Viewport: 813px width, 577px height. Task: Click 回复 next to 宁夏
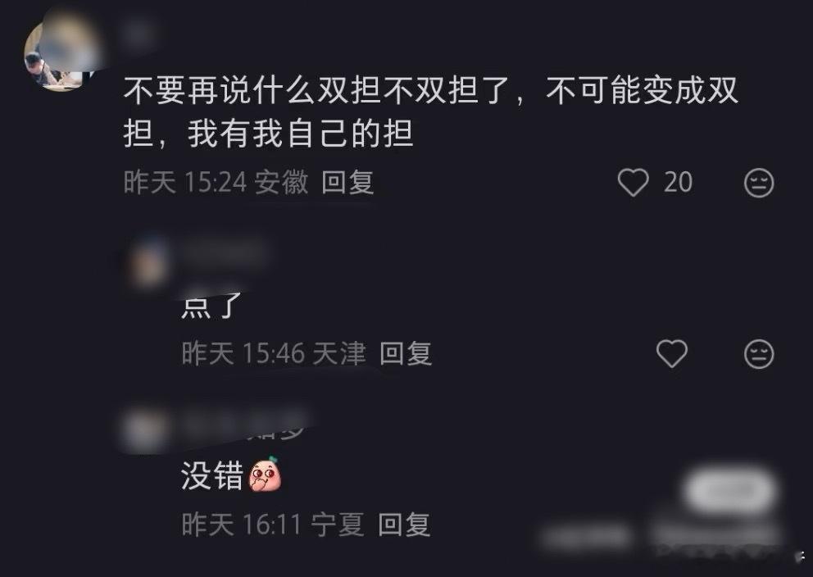coord(404,525)
